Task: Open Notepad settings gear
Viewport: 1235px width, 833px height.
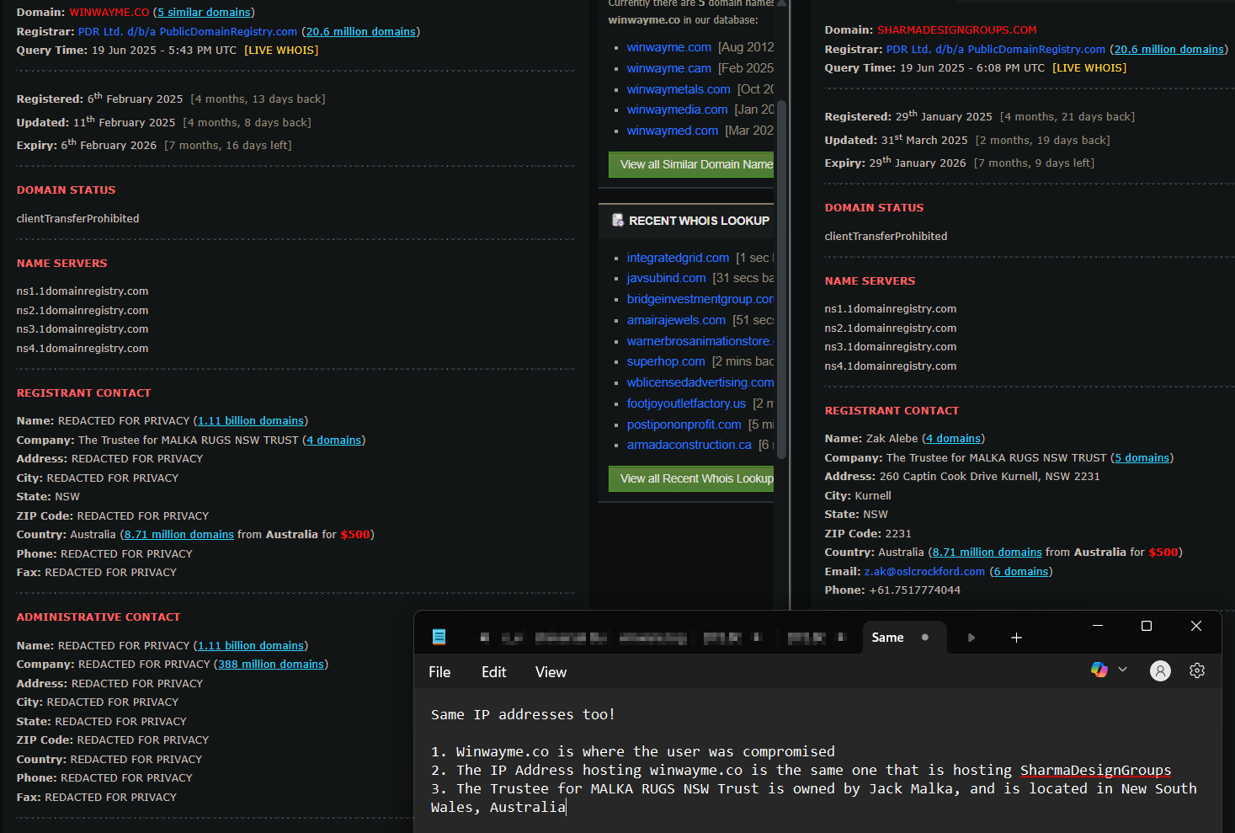Action: [x=1197, y=670]
